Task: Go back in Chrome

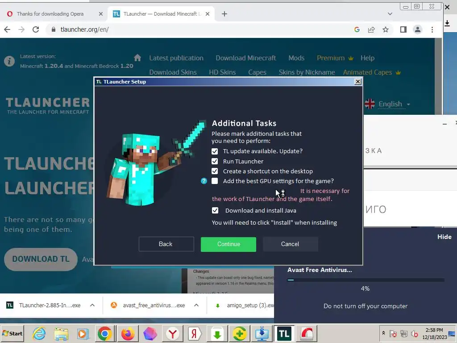Action: (7, 29)
